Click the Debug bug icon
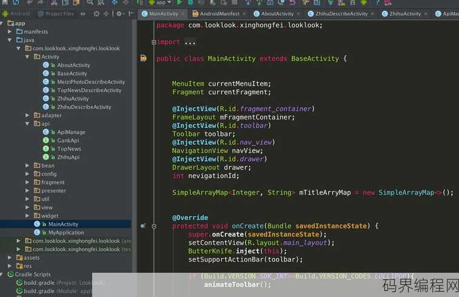This screenshot has width=459, height=297. (190, 2)
